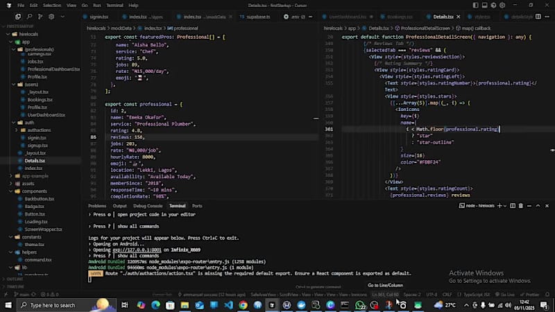
Task: Split the terminal panel
Action: click(513, 205)
